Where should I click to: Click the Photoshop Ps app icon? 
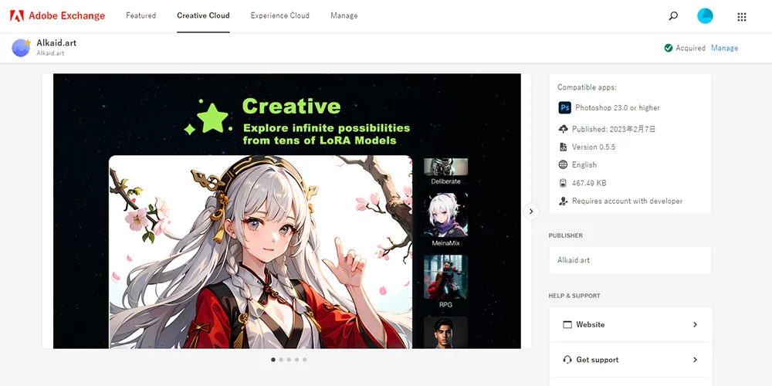click(565, 107)
